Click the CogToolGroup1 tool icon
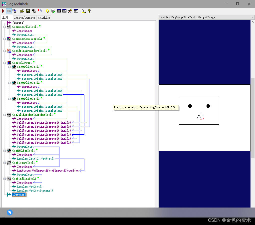This screenshot has width=255, height=225. pyautogui.click(x=9, y=63)
